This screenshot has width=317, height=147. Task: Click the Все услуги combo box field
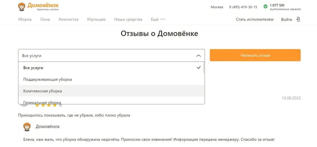(111, 56)
